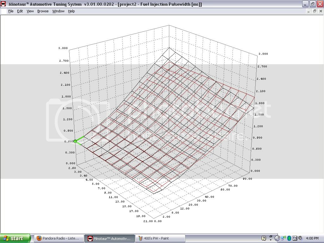Close the Minotaur application window
The height and width of the screenshot is (243, 324).
pyautogui.click(x=320, y=4)
